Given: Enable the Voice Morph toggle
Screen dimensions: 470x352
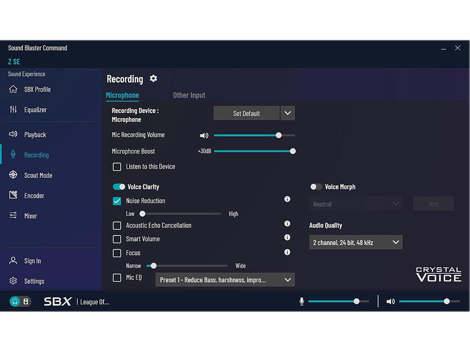Looking at the screenshot, I should point(316,187).
